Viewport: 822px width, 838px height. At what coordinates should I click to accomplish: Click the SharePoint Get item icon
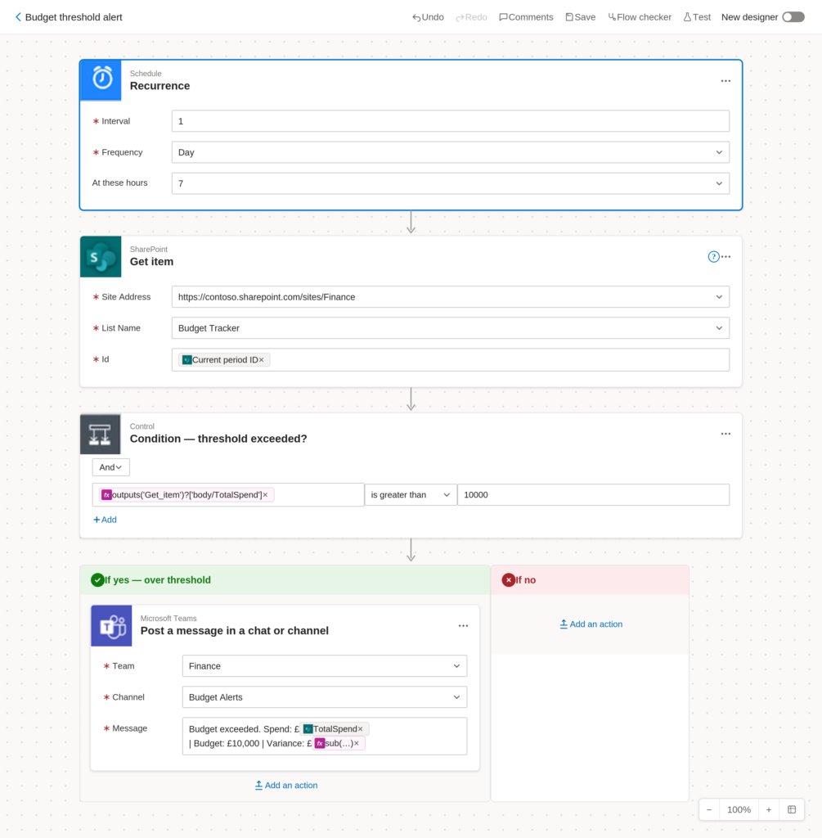tap(101, 256)
